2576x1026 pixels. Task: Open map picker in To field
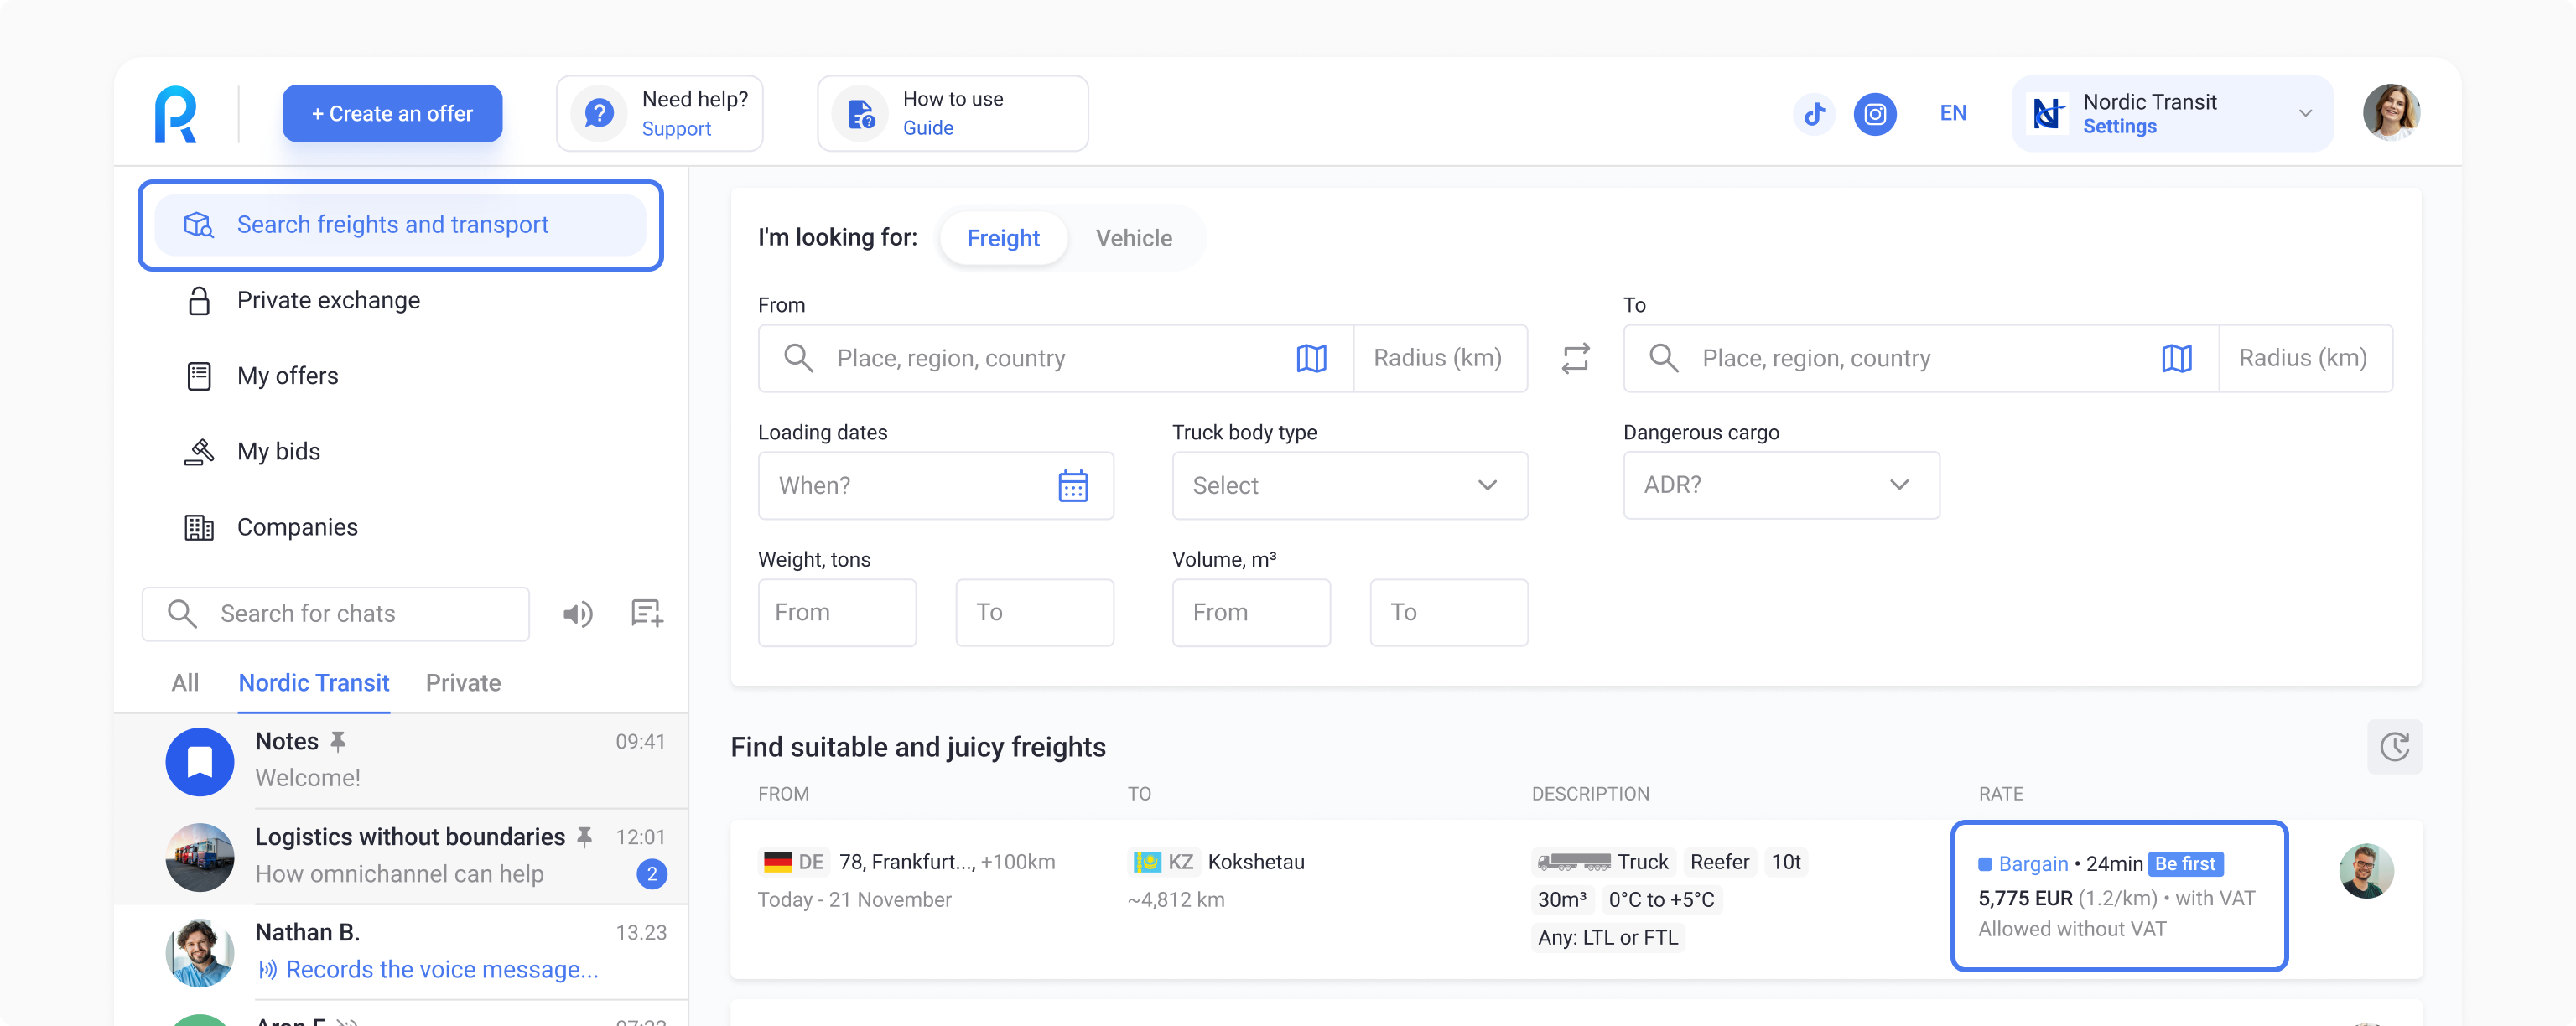click(x=2176, y=358)
